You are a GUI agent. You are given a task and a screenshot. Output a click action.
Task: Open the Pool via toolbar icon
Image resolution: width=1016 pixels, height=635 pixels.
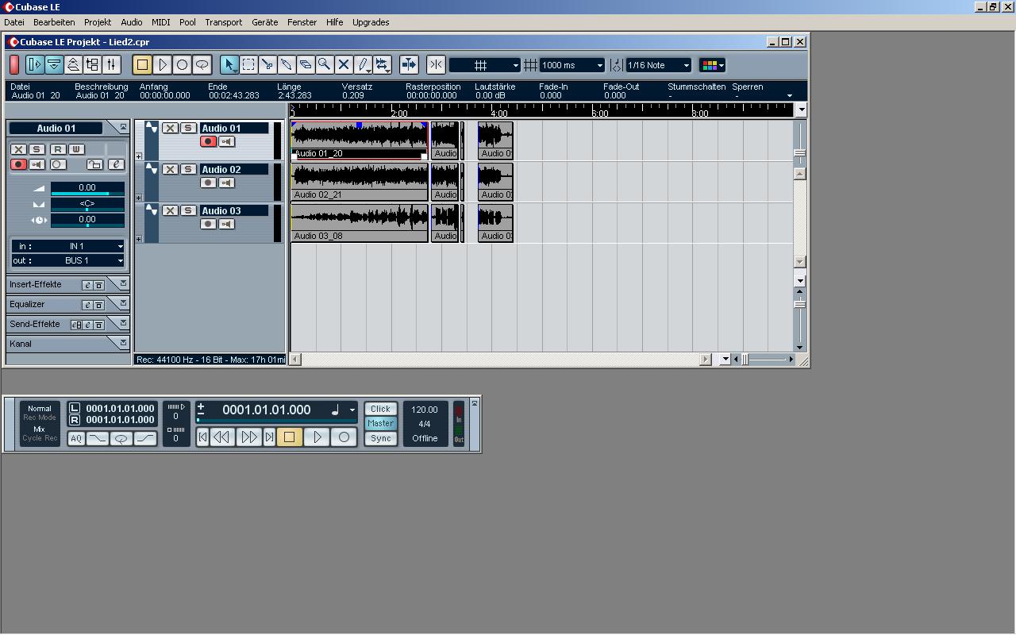tap(92, 65)
